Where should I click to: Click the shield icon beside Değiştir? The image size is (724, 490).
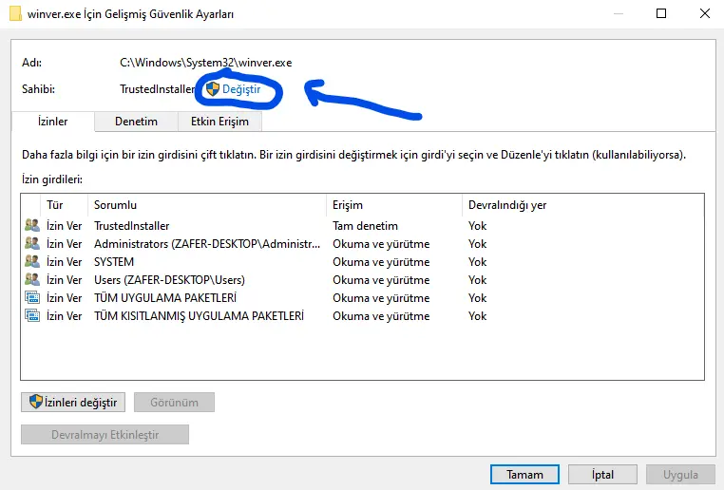[213, 89]
